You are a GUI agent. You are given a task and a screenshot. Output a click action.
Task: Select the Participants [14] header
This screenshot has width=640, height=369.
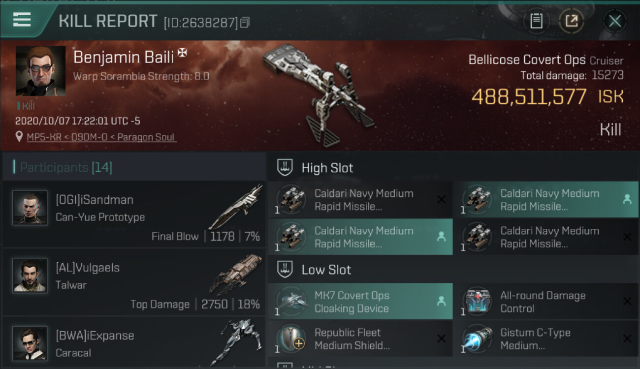pos(134,167)
